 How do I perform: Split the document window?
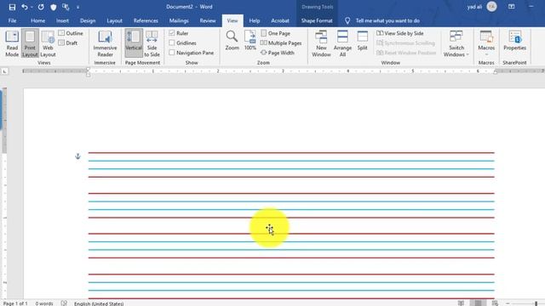tap(362, 41)
